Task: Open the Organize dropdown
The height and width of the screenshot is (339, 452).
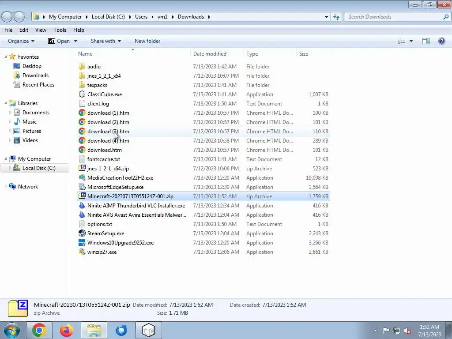Action: click(x=21, y=41)
